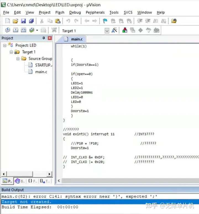
Task: Collapse the Target 1 tree node
Action: [x=11, y=52]
